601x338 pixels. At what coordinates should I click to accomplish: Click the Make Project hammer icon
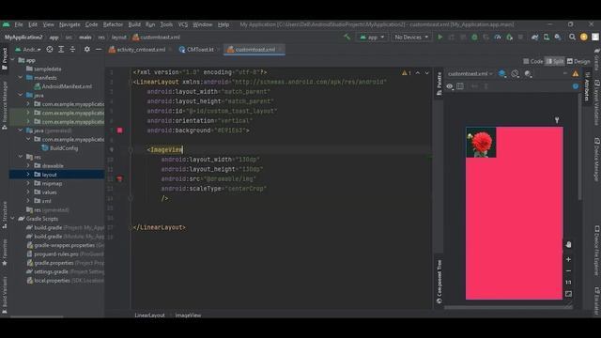[347, 38]
